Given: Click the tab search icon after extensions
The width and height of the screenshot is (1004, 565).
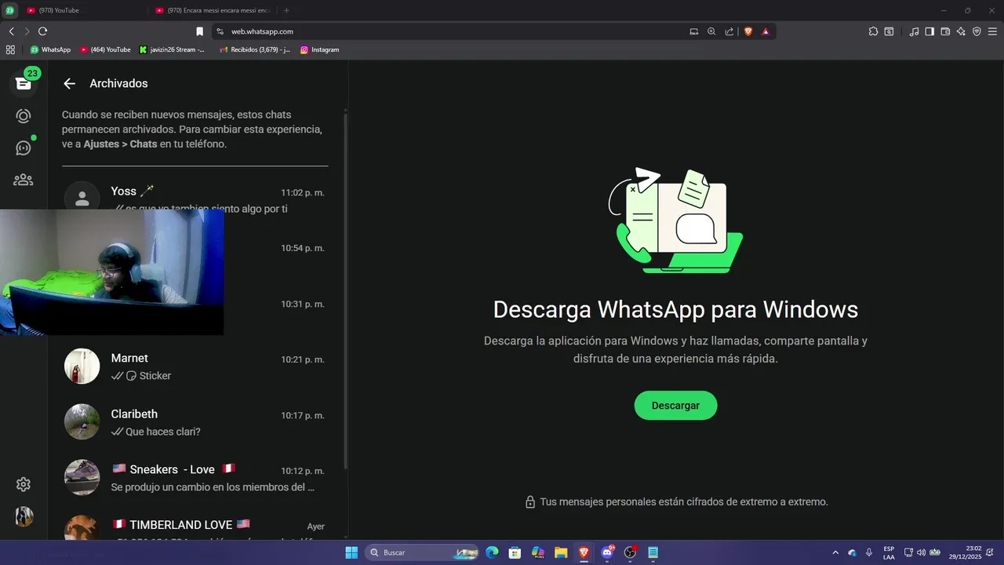Looking at the screenshot, I should tap(889, 31).
